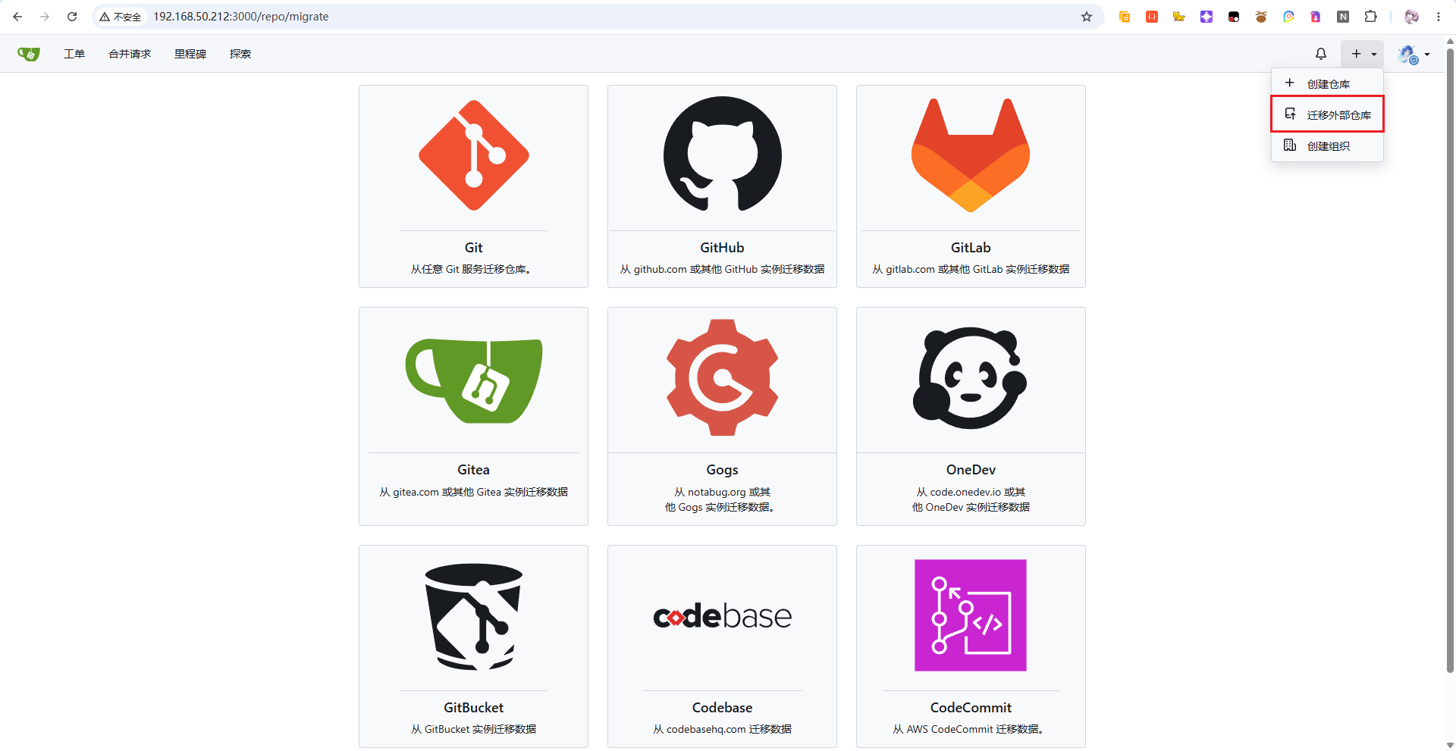Click the Gogs gear logo
This screenshot has width=1456, height=751.
[723, 377]
